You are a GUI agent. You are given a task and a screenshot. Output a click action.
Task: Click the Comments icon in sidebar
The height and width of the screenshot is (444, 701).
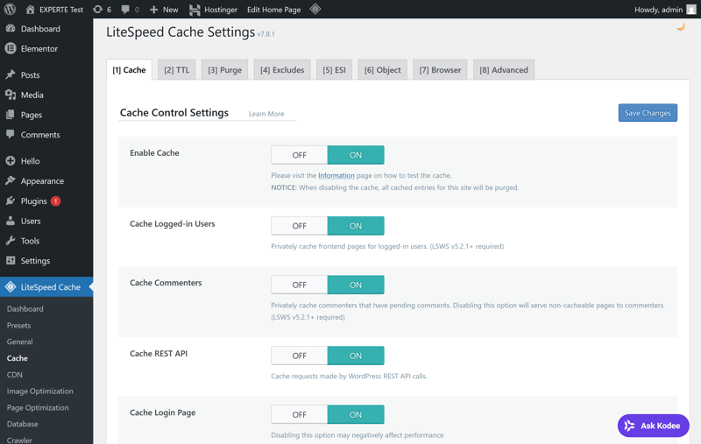pos(11,134)
